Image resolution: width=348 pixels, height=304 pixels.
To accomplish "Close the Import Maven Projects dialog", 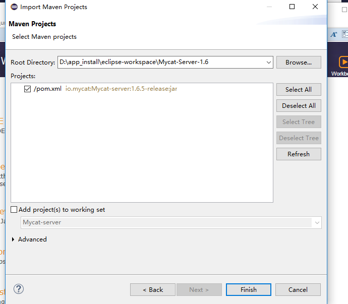I will tap(315, 7).
